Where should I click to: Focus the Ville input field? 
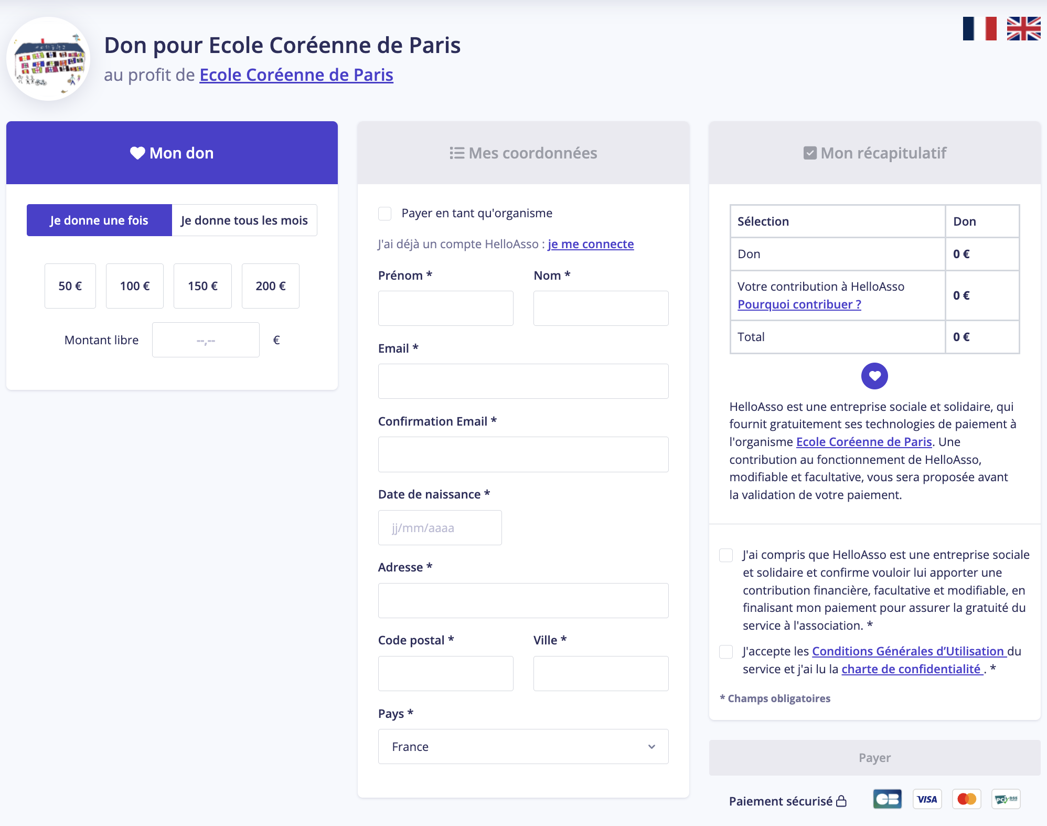(601, 673)
